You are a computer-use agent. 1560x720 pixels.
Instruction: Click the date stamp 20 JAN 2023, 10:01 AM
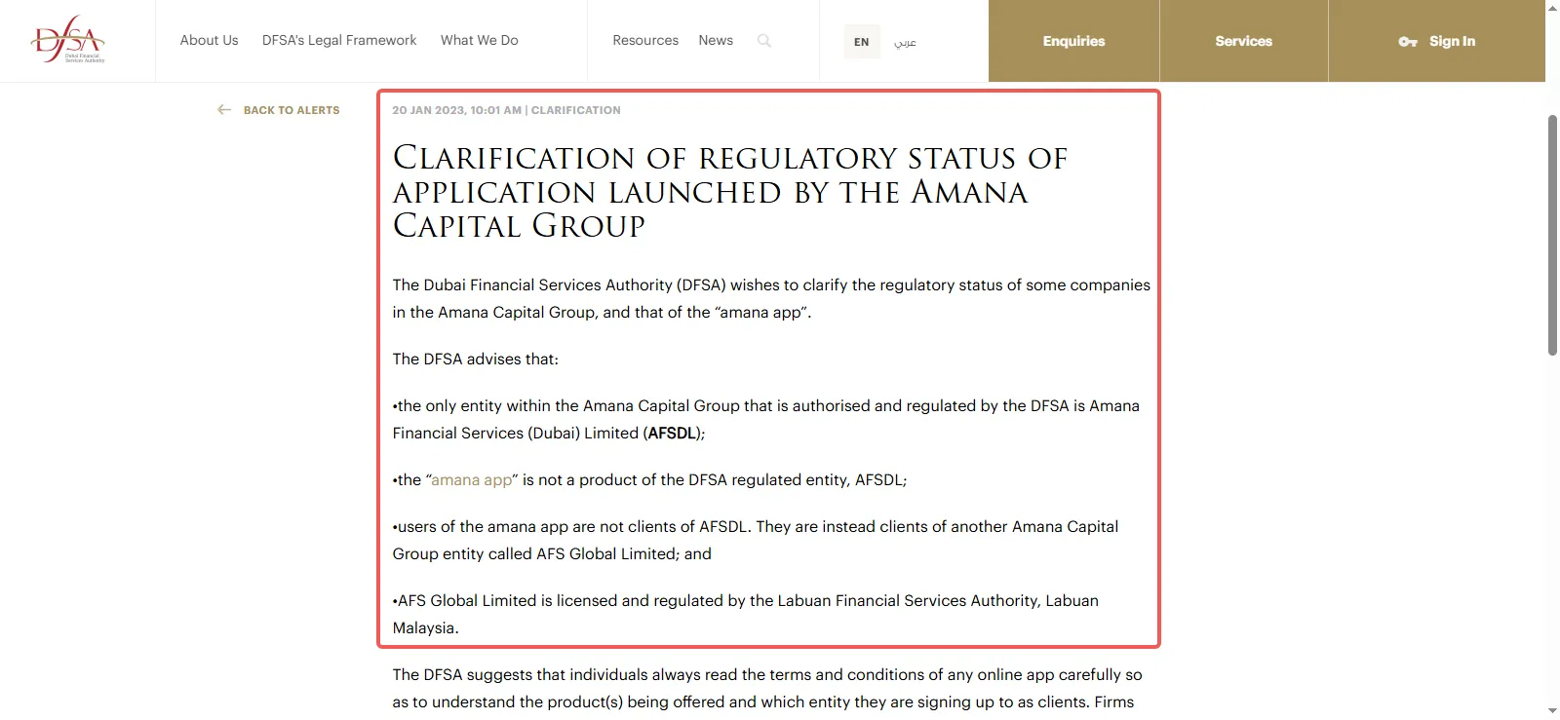click(x=457, y=110)
